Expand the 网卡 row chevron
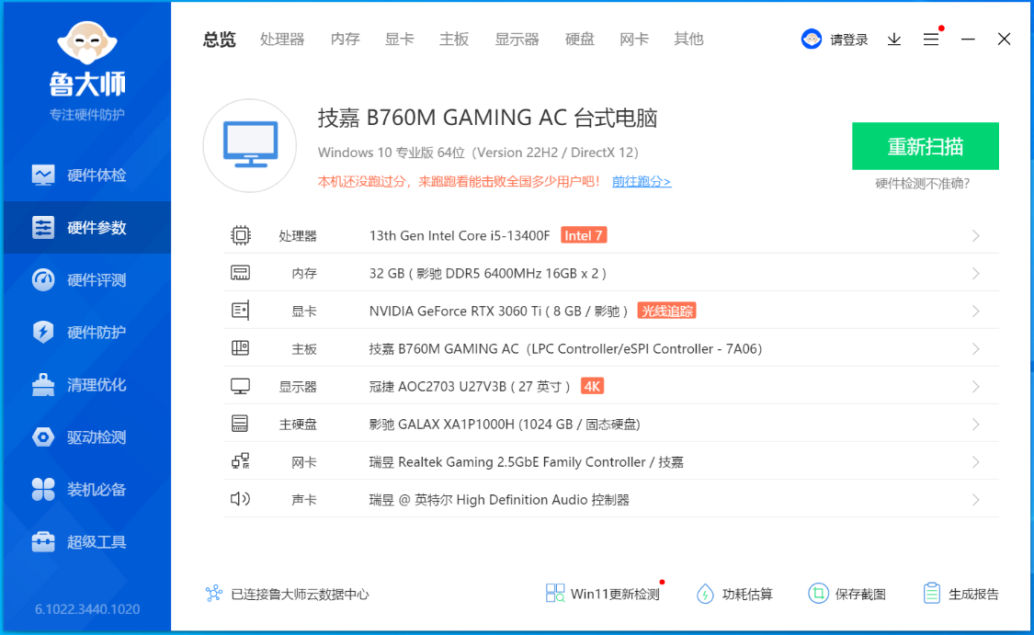Screen dimensions: 1034x635 [x=976, y=462]
